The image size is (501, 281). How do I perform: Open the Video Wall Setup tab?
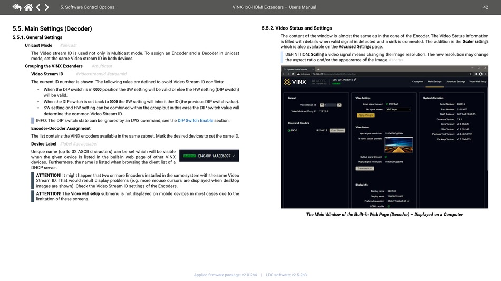pos(478,81)
